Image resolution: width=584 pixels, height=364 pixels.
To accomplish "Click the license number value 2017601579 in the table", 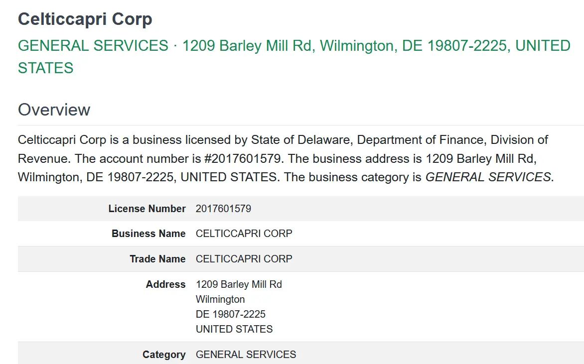I will click(x=223, y=209).
